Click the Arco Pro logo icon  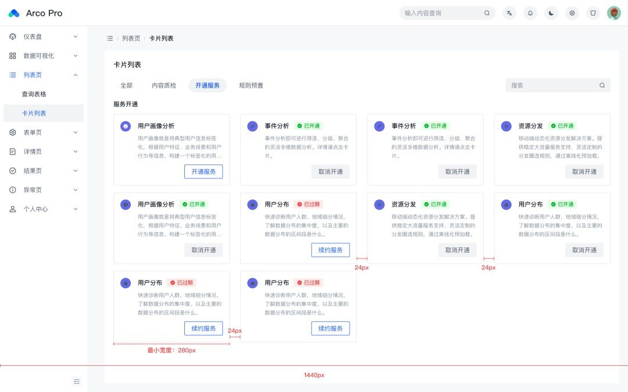(x=14, y=13)
